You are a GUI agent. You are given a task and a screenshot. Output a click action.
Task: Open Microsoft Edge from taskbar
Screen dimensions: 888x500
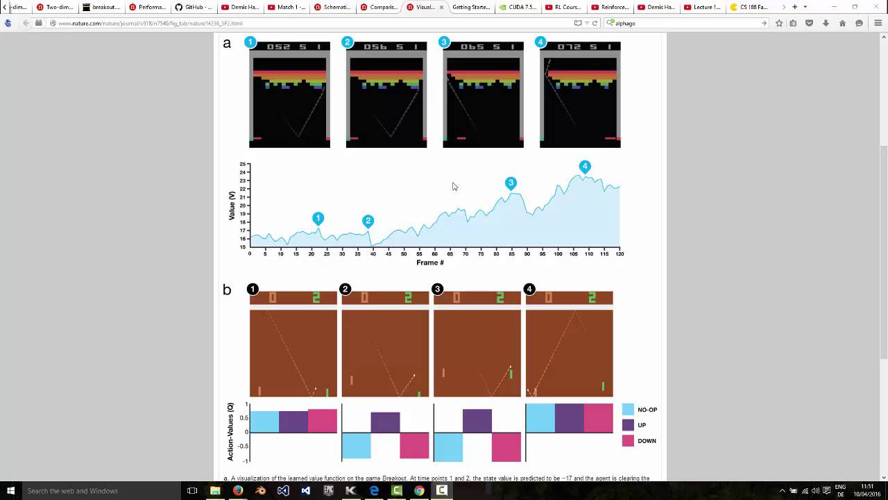374,490
